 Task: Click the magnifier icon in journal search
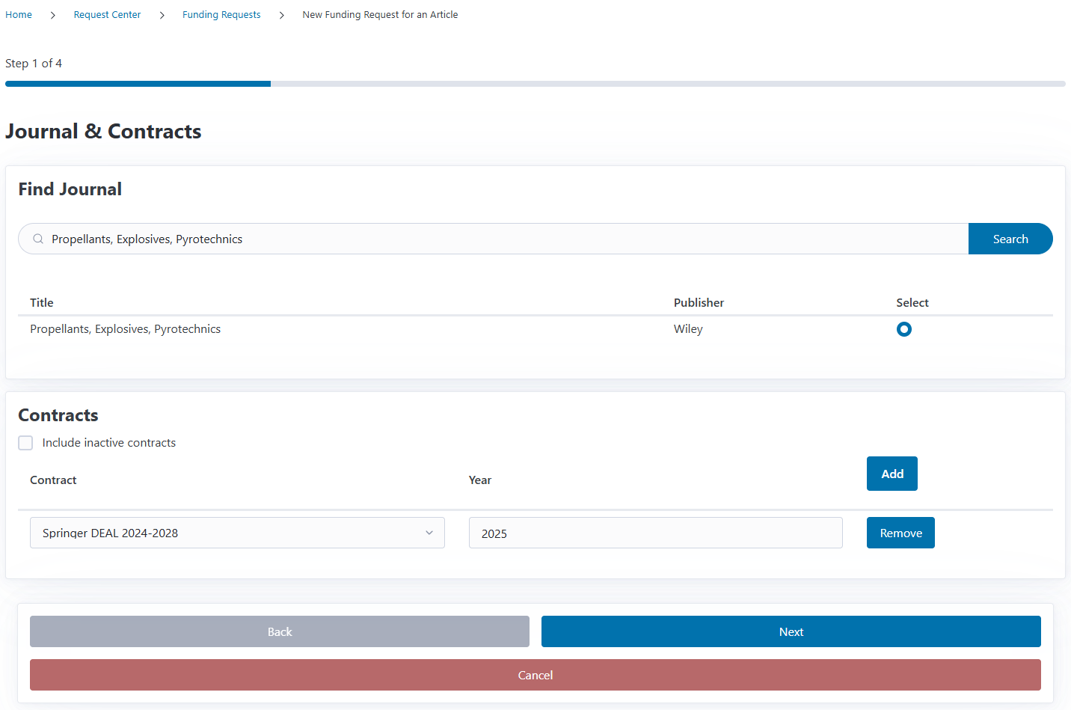click(x=38, y=239)
